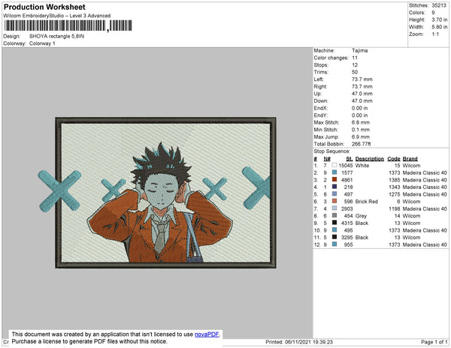The image size is (451, 348).
Task: Click the 'Production Worksheet' heading
Action: coord(44,7)
